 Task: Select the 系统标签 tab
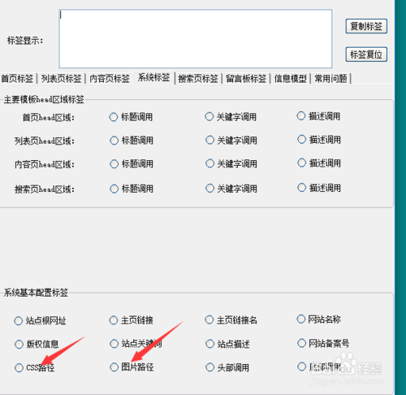154,78
